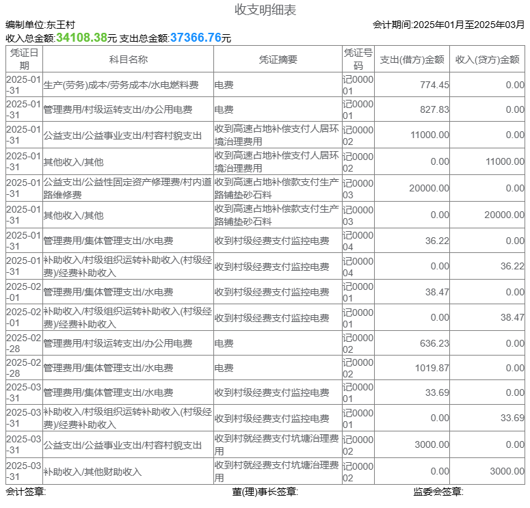Click the 董(理)事长签章 footer label

tap(265, 492)
